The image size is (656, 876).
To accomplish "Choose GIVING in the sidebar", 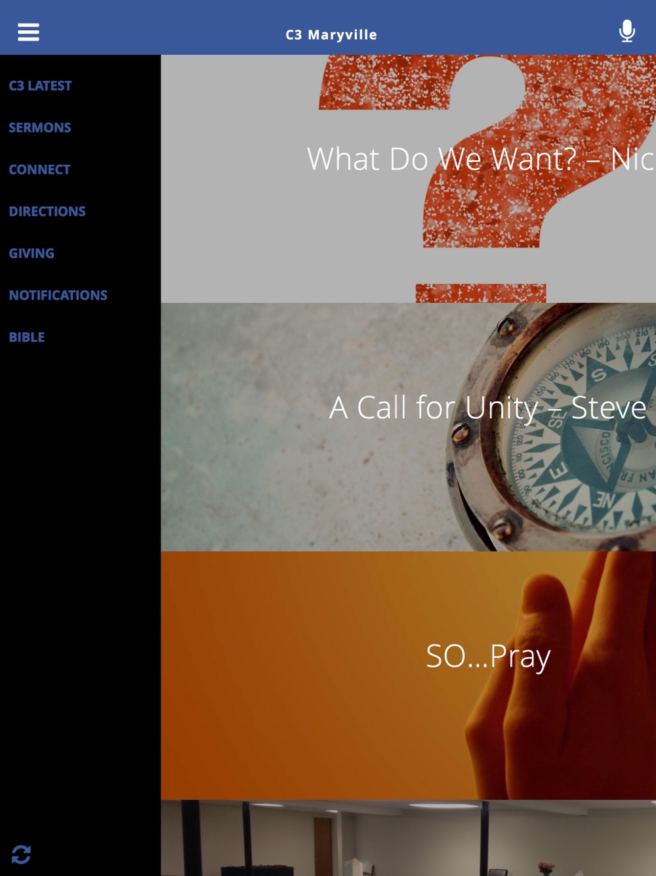I will (31, 253).
